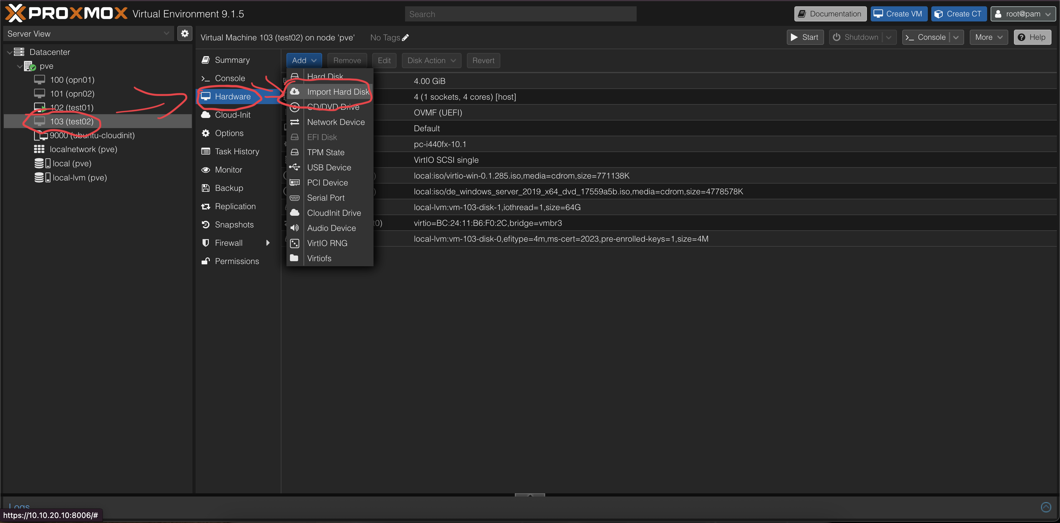The image size is (1060, 523).
Task: Click the local-lvm (pve) storage icon
Action: 42,177
